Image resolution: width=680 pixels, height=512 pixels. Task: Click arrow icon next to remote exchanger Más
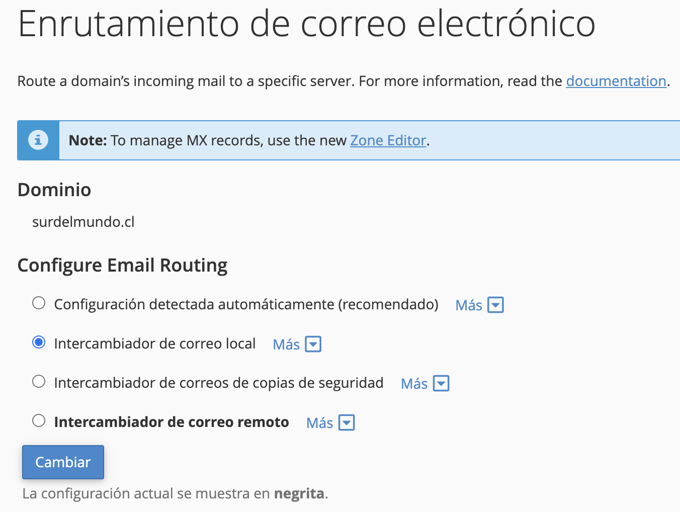coord(347,422)
